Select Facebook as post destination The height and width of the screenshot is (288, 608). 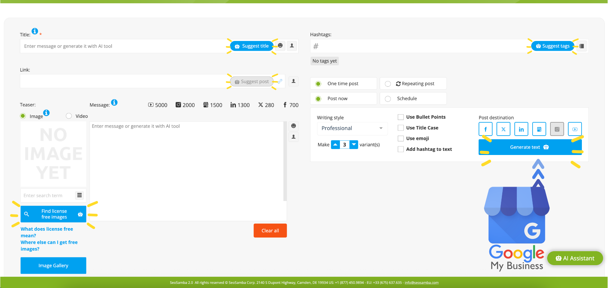[x=486, y=129]
